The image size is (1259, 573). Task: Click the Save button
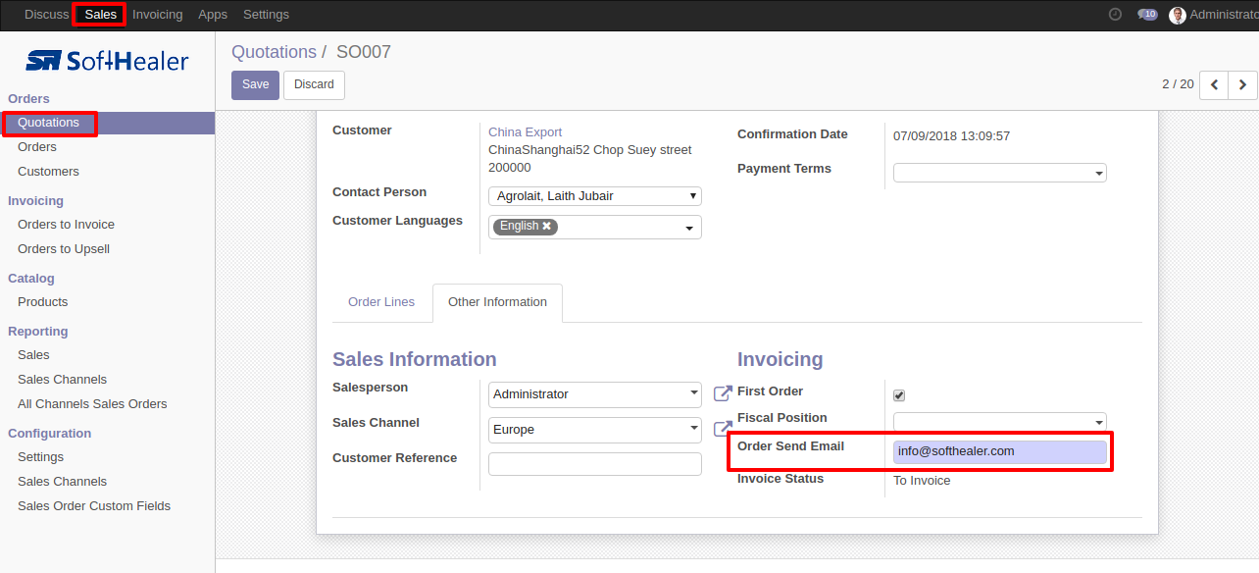point(255,84)
